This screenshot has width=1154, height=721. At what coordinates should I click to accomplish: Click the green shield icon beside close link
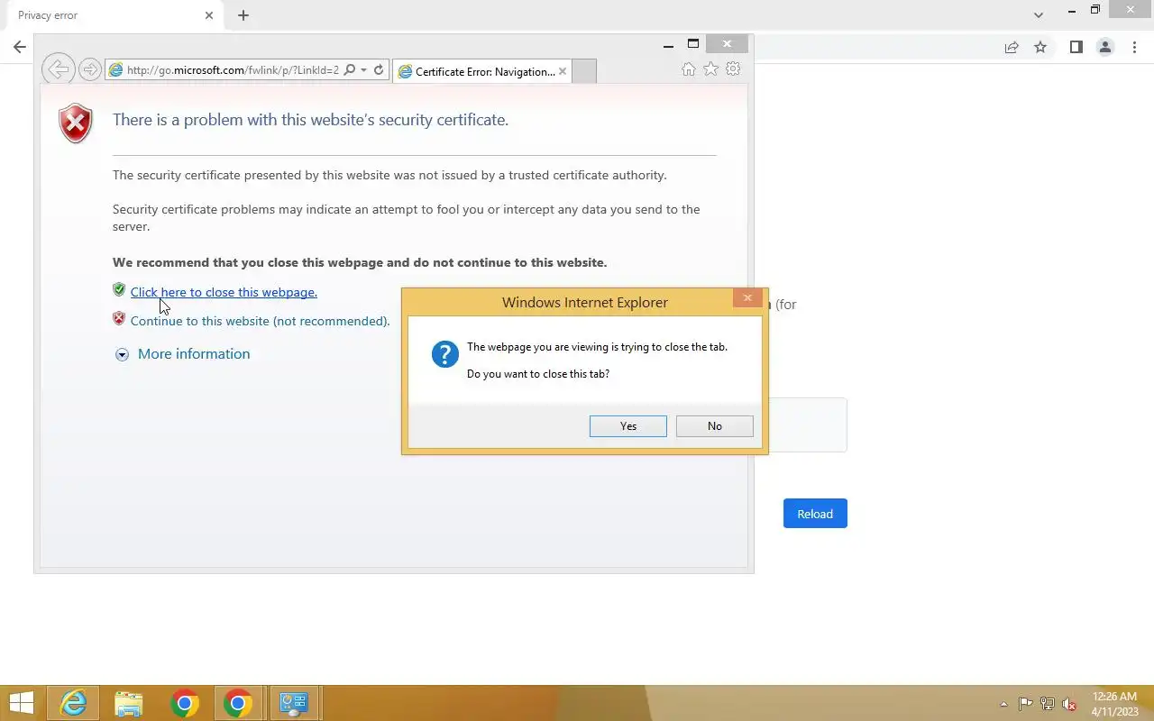(x=119, y=289)
